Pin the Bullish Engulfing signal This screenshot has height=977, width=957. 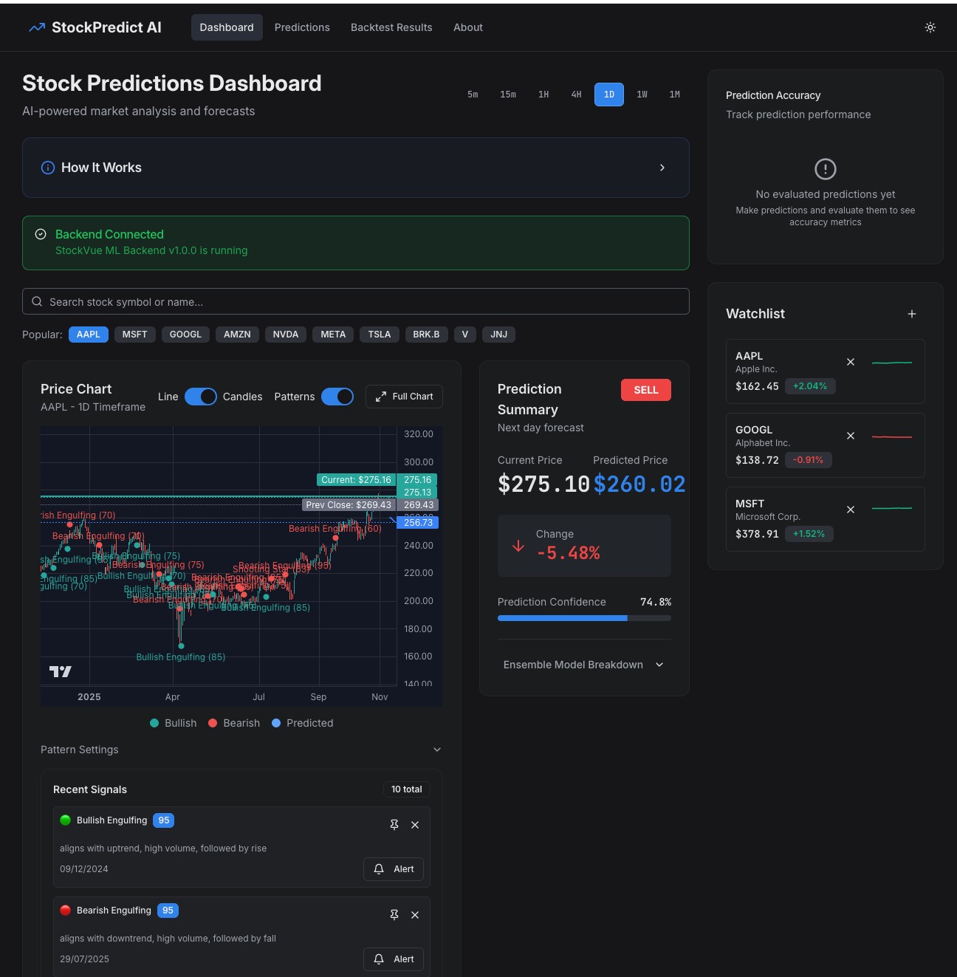coord(394,824)
